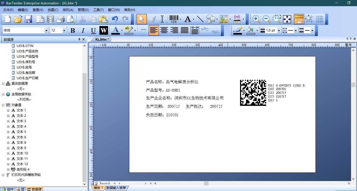Print the current label
The height and width of the screenshot is (191, 357).
(x=61, y=19)
